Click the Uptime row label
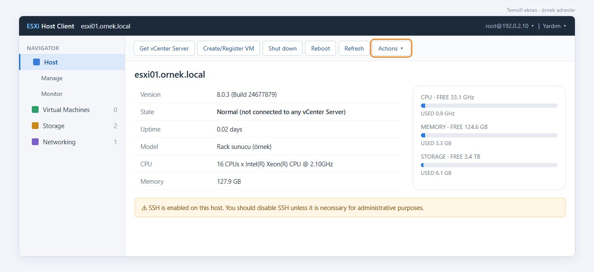594x272 pixels. (151, 129)
